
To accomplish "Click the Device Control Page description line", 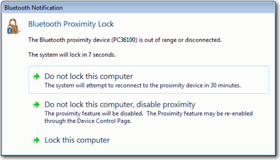I will (x=88, y=121).
